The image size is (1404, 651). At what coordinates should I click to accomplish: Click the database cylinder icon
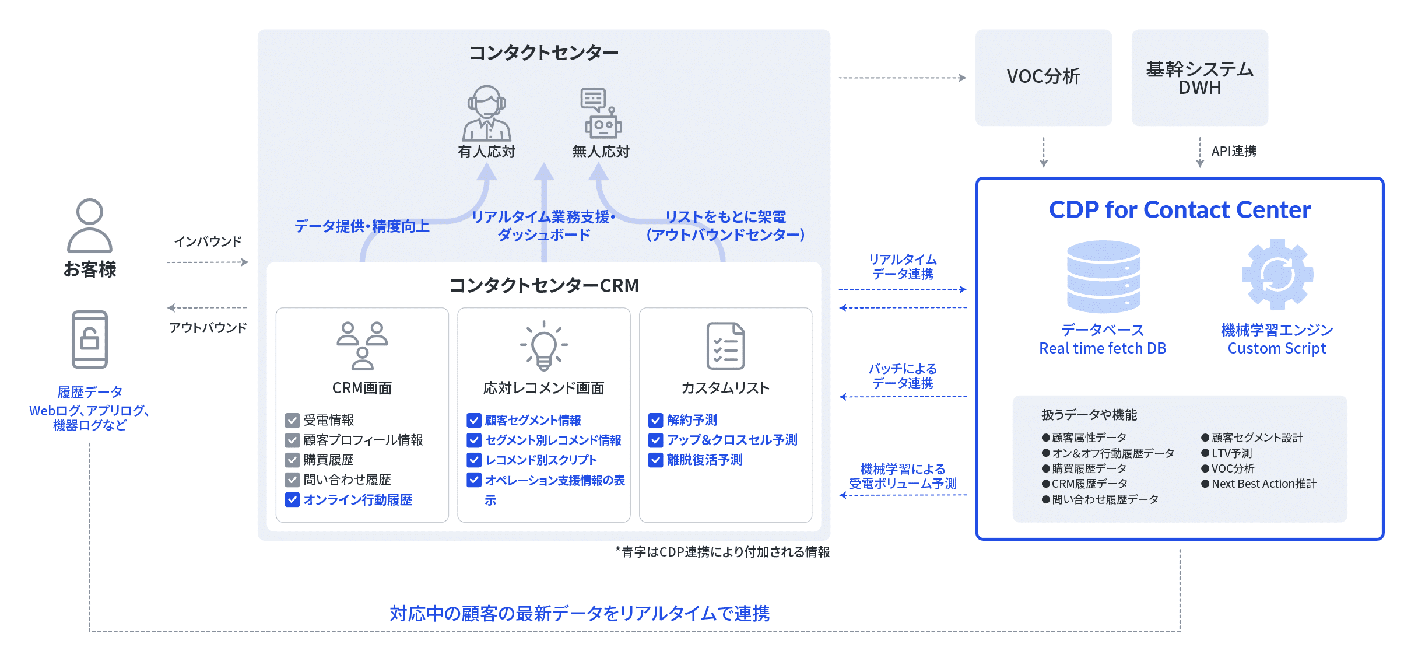(x=1104, y=277)
